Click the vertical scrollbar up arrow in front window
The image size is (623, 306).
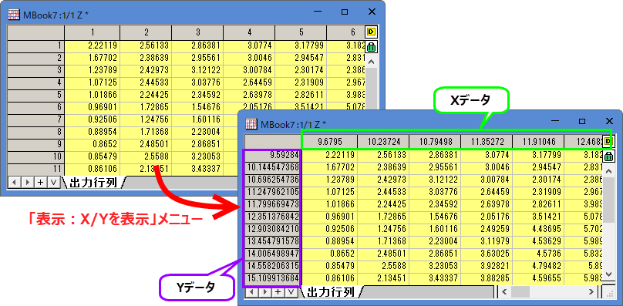point(608,171)
